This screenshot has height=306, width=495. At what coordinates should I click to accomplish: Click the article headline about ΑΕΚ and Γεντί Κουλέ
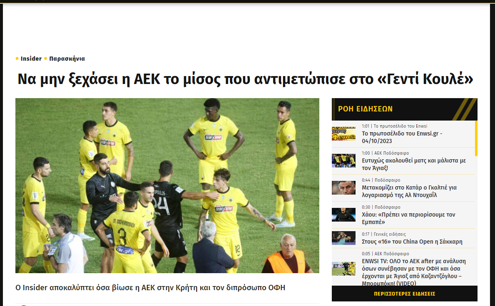(245, 79)
